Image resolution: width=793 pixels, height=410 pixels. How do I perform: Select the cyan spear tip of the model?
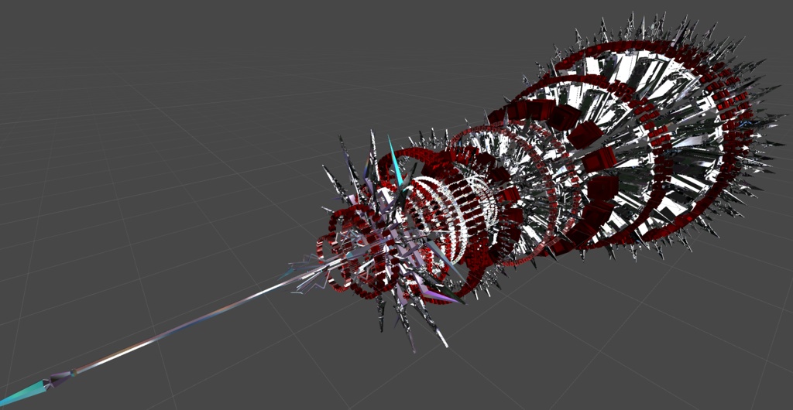[22, 392]
